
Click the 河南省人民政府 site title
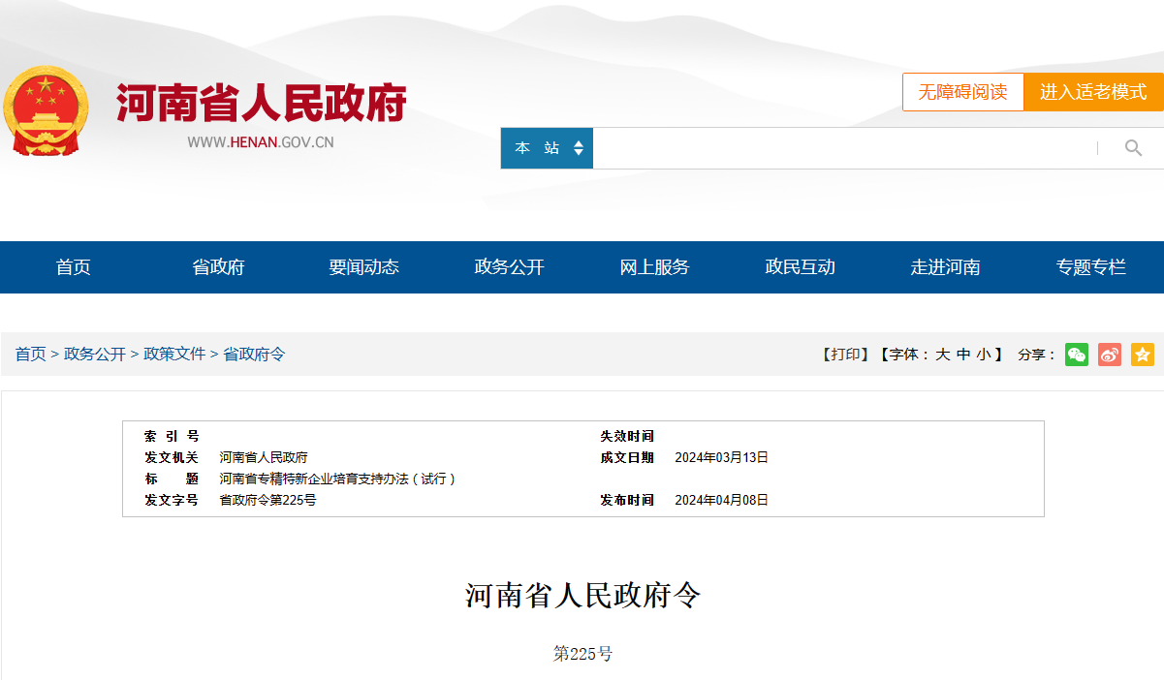[x=262, y=103]
